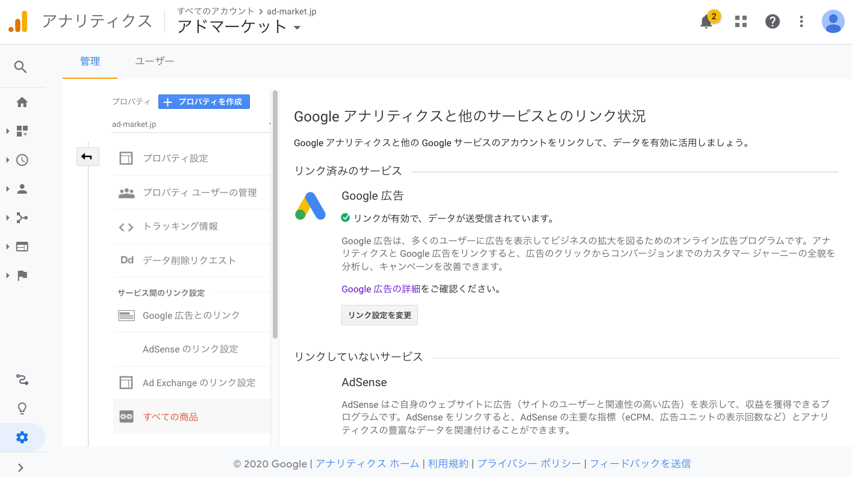This screenshot has width=852, height=477.
Task: Click the property column vertical scrollbar
Action: click(275, 214)
